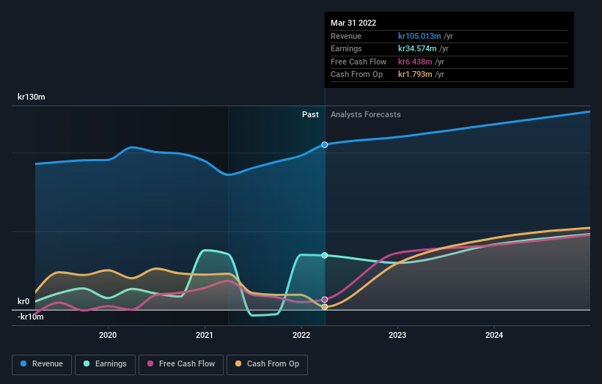The image size is (602, 384).
Task: Click the kr105.013m revenue value
Action: pyautogui.click(x=419, y=36)
